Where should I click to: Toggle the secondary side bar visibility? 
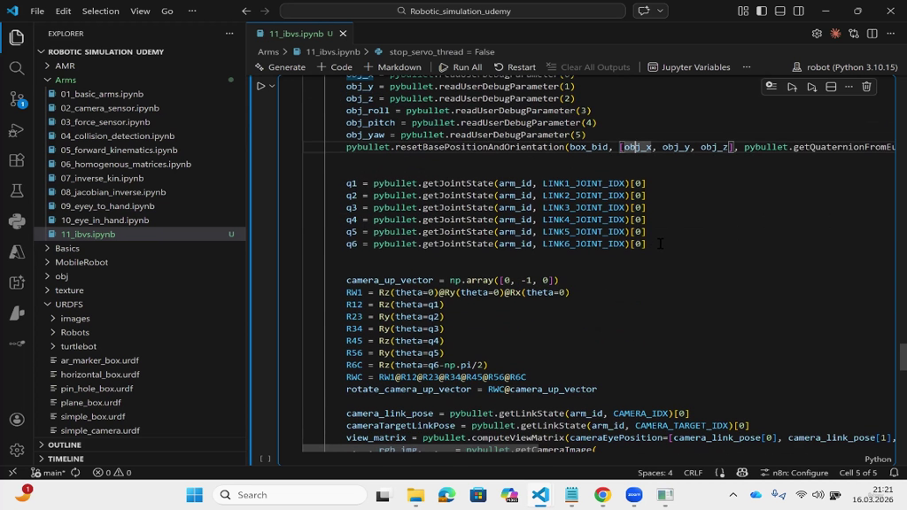coord(799,11)
